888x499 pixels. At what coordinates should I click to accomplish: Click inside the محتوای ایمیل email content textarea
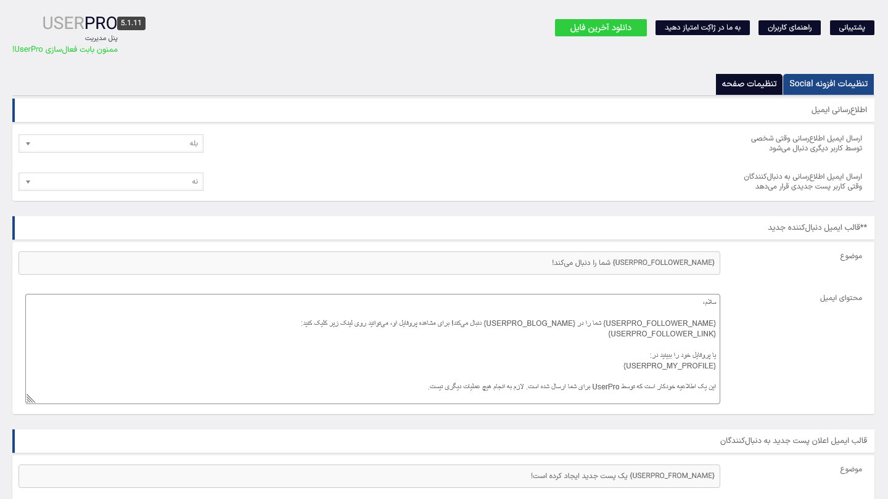[x=372, y=349]
